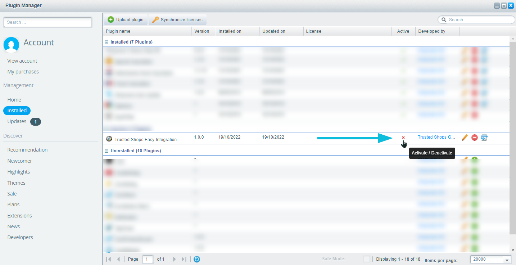Open My purchases
This screenshot has width=516, height=265.
click(x=23, y=72)
